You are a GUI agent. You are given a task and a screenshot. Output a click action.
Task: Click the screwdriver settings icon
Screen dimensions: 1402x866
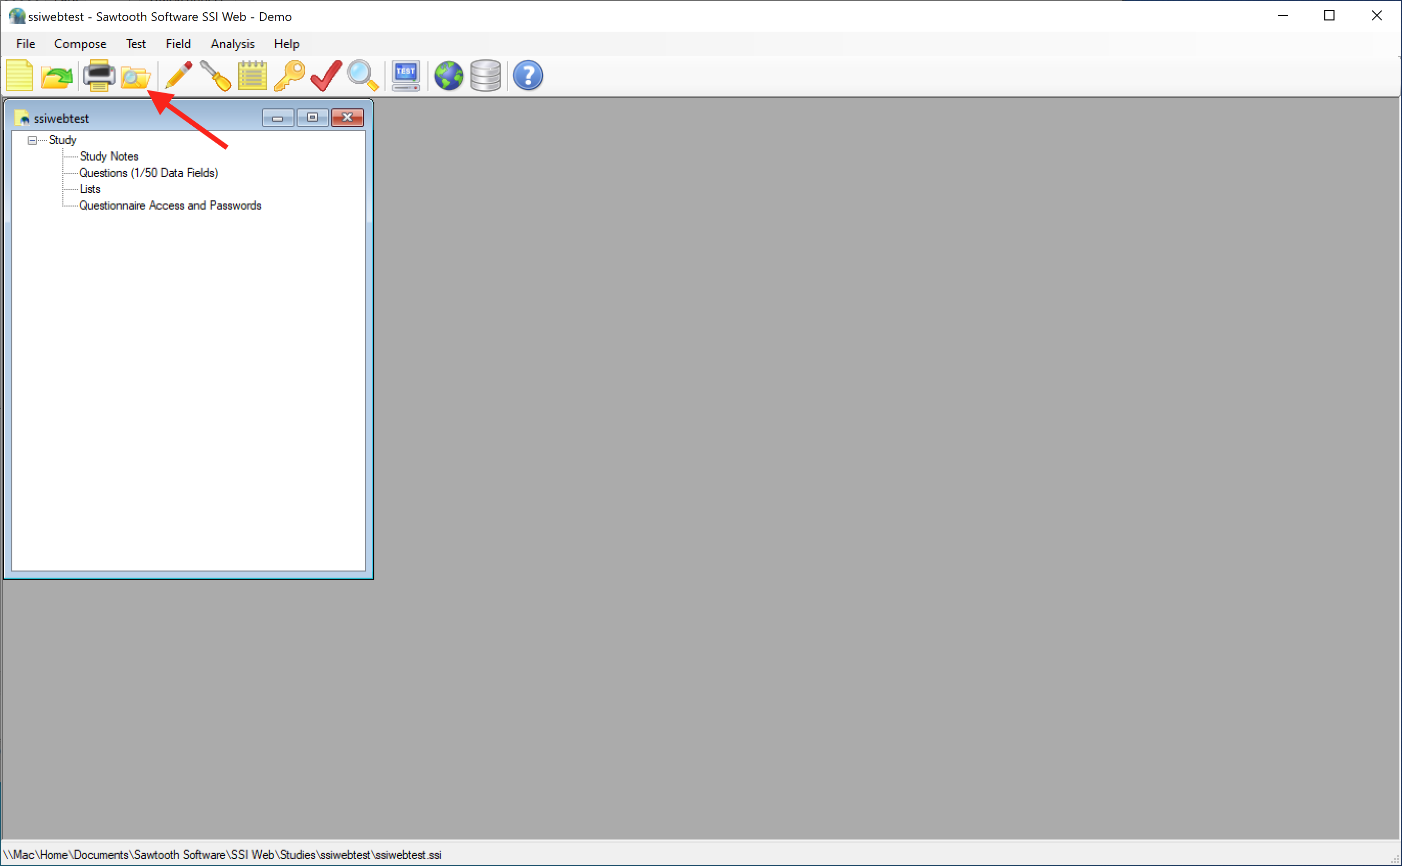pyautogui.click(x=216, y=75)
